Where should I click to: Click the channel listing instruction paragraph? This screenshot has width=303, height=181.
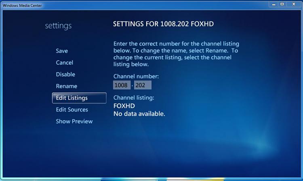176,54
